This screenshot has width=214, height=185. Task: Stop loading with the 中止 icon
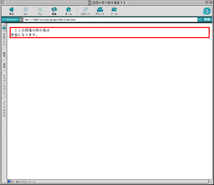coord(40,11)
